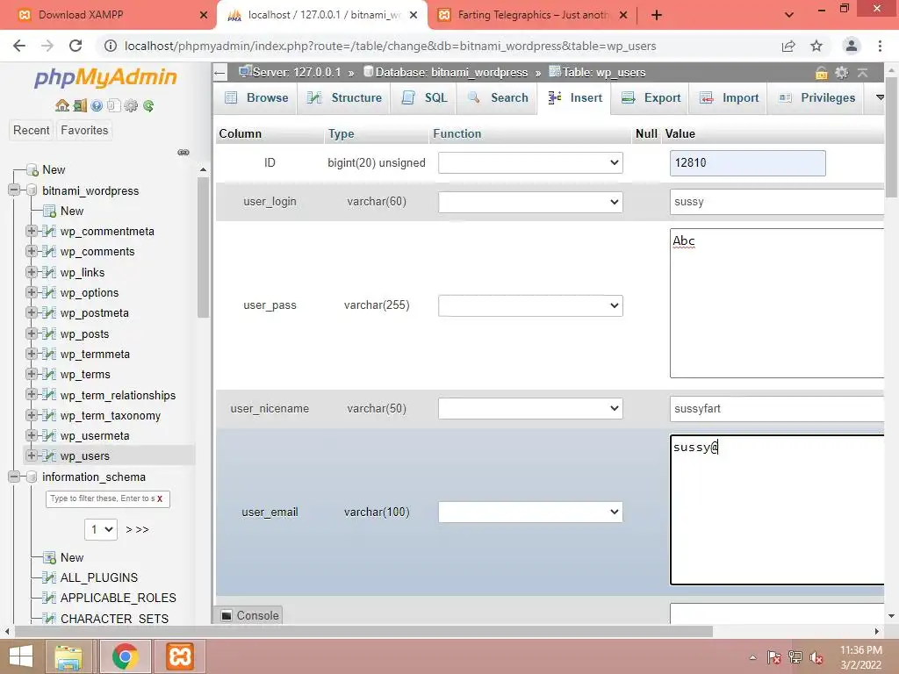899x674 pixels.
Task: Click Server: 127.0.0.1 breadcrumb link
Action: tap(297, 73)
